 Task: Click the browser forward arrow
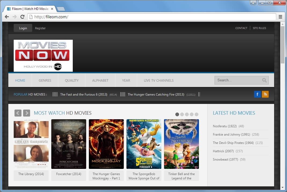(x=15, y=17)
